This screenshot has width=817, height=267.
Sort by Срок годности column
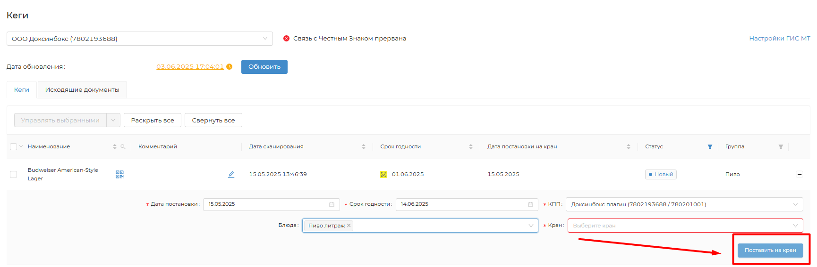[x=470, y=147]
